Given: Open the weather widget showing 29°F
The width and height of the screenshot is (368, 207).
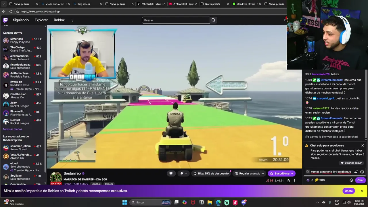Looking at the screenshot, I should (x=14, y=202).
